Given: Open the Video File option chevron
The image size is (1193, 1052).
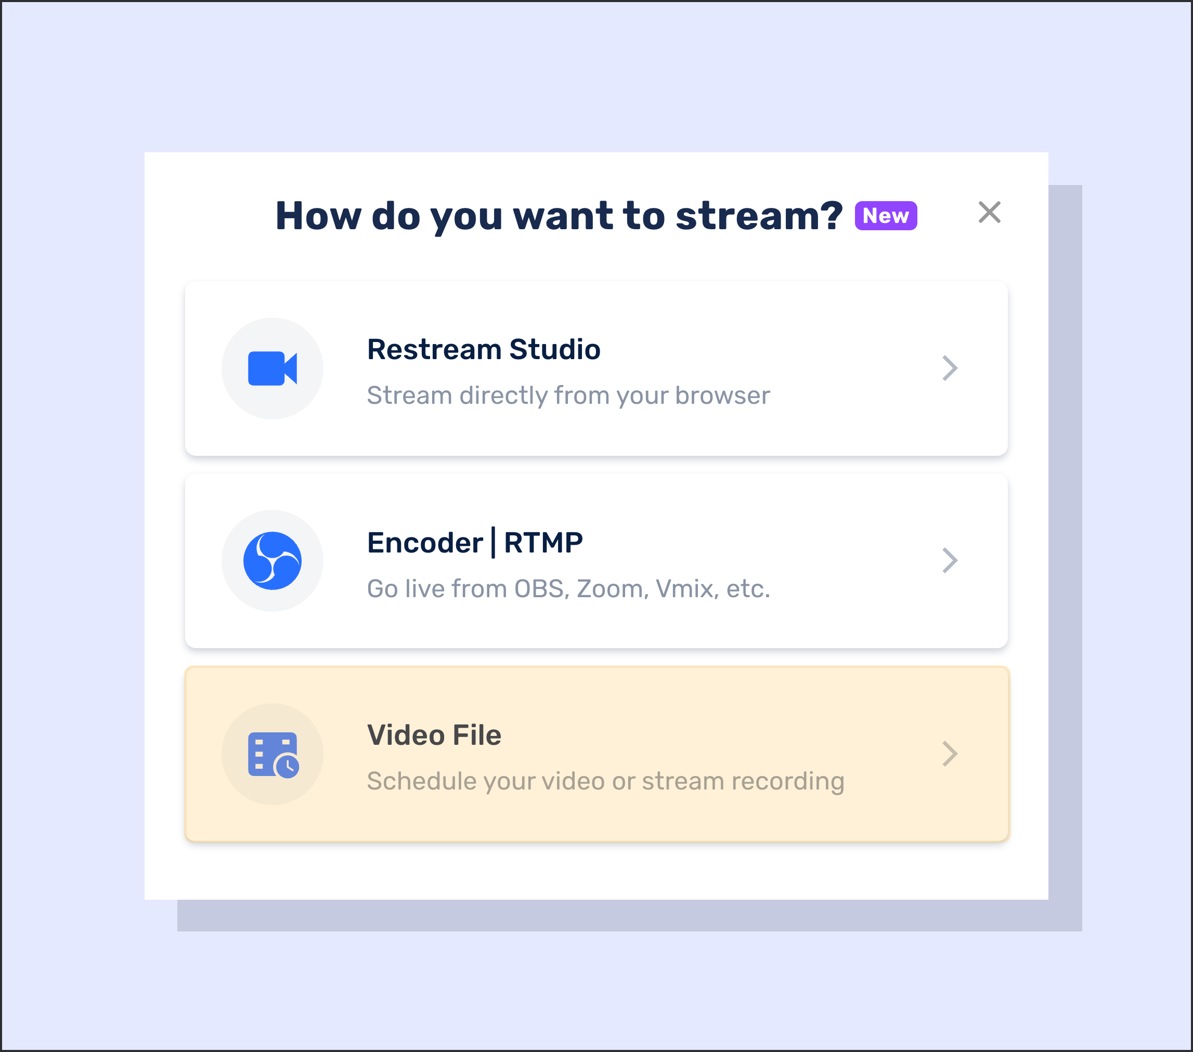Looking at the screenshot, I should click(950, 754).
